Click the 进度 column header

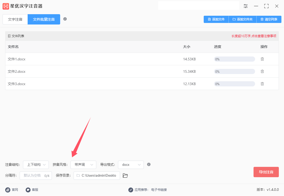(218, 47)
